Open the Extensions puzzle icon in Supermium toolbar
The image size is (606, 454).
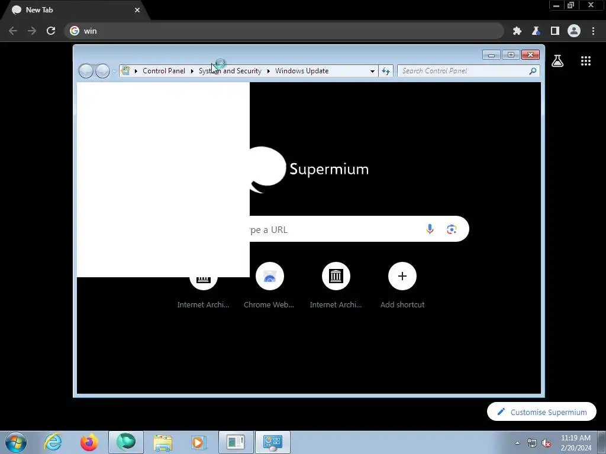point(517,31)
